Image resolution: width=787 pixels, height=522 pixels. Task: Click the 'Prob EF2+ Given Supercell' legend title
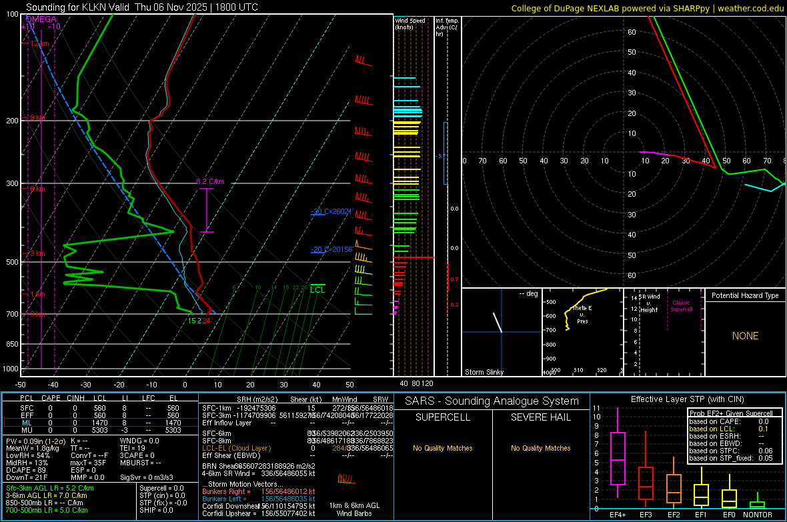pyautogui.click(x=731, y=413)
